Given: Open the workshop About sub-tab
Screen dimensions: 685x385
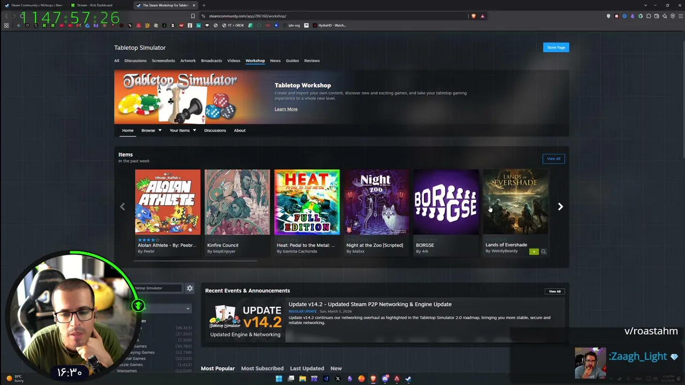Looking at the screenshot, I should coord(240,130).
